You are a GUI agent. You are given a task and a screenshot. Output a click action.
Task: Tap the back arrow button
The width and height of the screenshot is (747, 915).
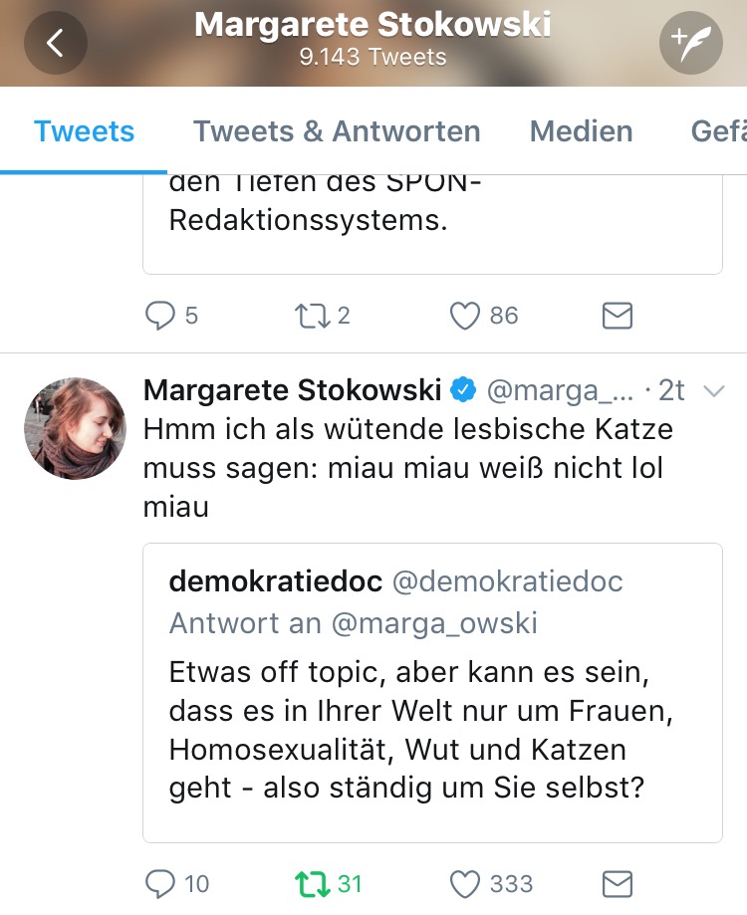(x=55, y=43)
